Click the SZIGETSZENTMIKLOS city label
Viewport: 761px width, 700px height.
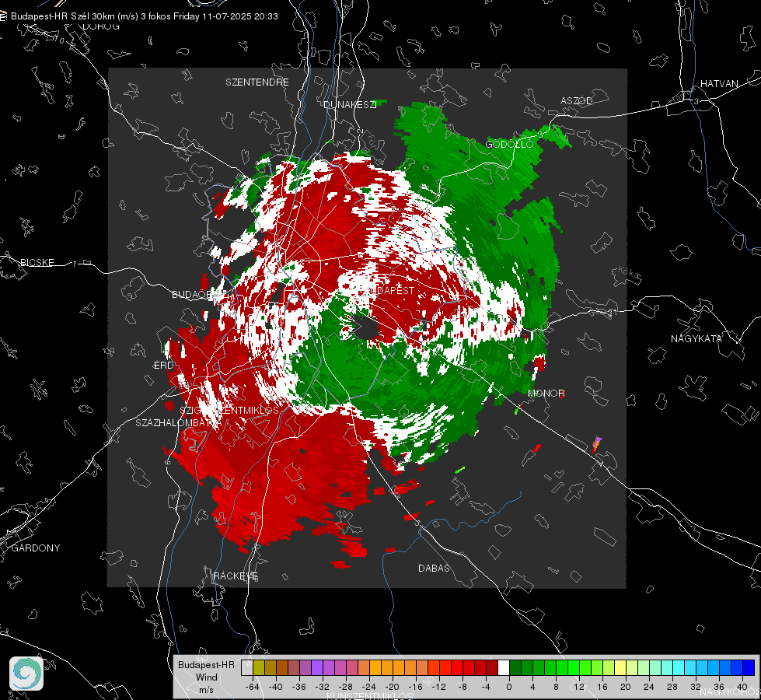[x=229, y=411]
